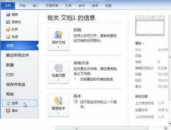The width and height of the screenshot is (171, 130).
Task: Click the 创建时间 property label
Action: [141, 110]
